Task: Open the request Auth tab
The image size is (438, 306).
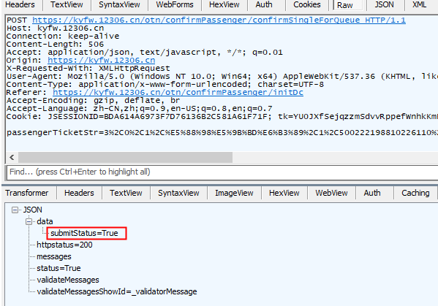Action: [x=264, y=4]
